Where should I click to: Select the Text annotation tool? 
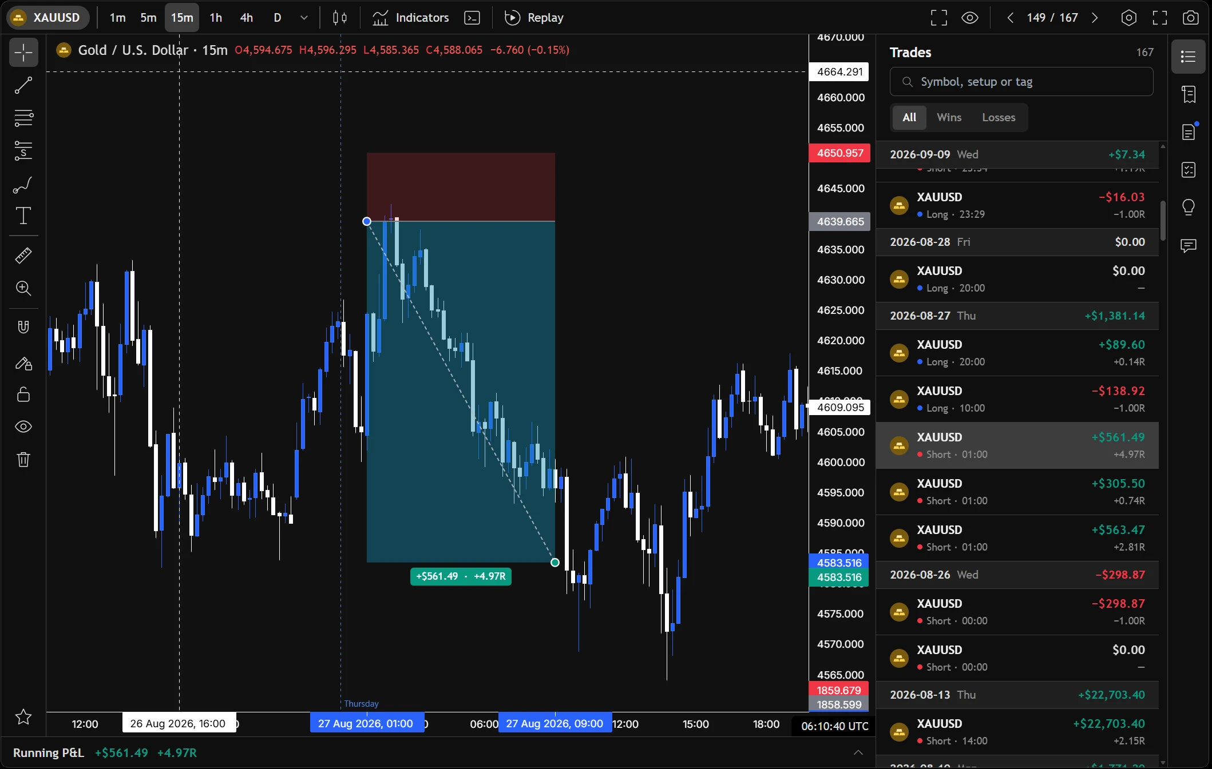tap(23, 216)
